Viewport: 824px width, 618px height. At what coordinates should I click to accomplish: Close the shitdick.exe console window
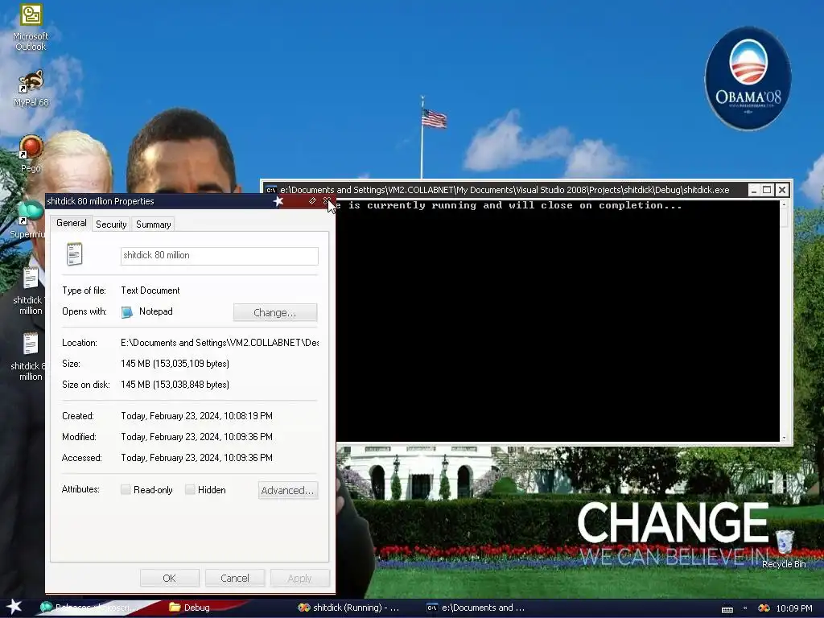(x=782, y=190)
